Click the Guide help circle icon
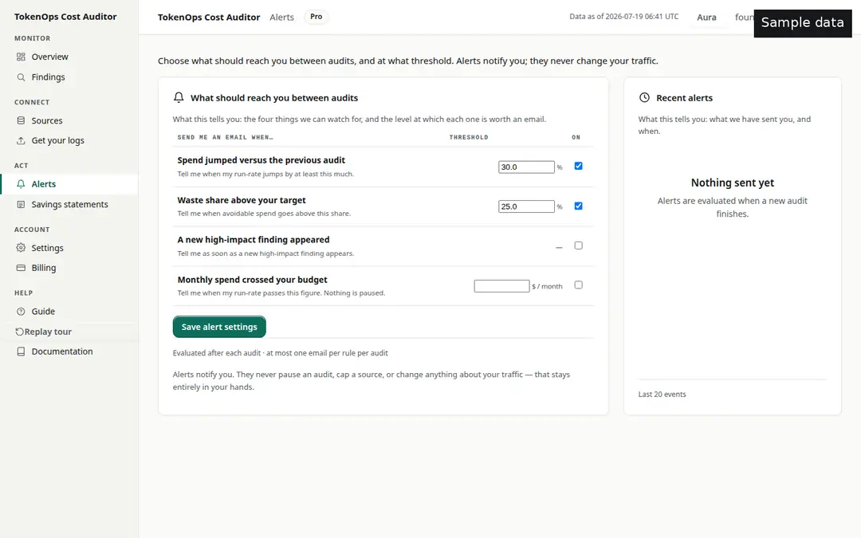This screenshot has width=861, height=538. (x=21, y=312)
